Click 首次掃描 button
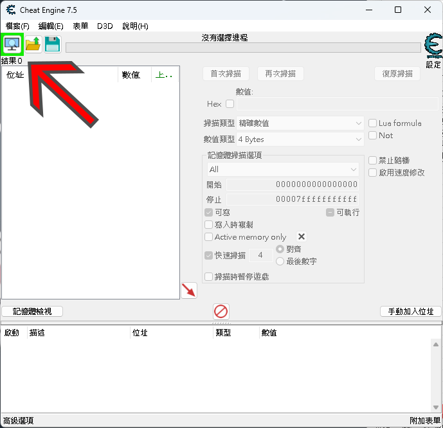This screenshot has height=428, width=443. tap(226, 74)
